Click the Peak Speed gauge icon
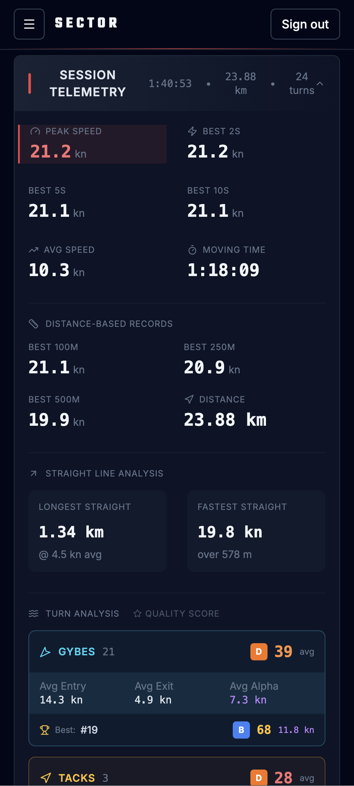 35,131
